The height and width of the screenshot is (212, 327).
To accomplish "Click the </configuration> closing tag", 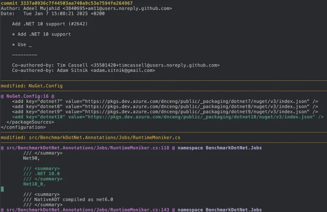I will point(23,127).
